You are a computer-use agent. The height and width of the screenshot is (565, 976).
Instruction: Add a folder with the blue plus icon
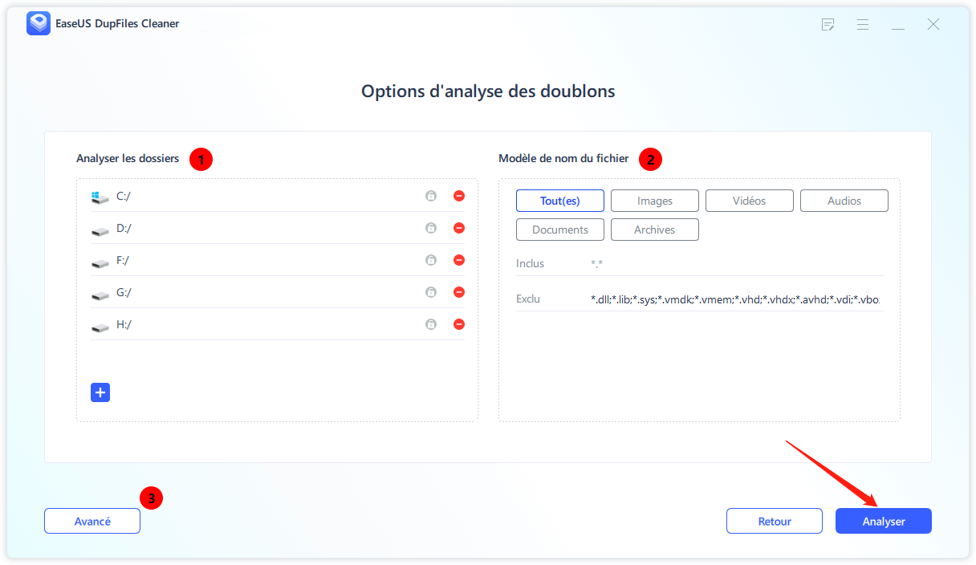[x=100, y=392]
